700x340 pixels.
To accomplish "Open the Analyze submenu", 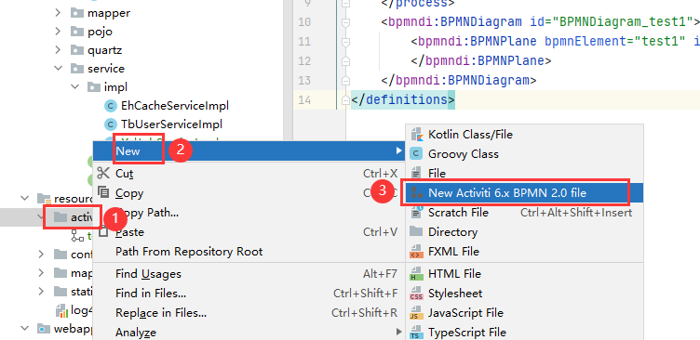I will tap(249, 333).
